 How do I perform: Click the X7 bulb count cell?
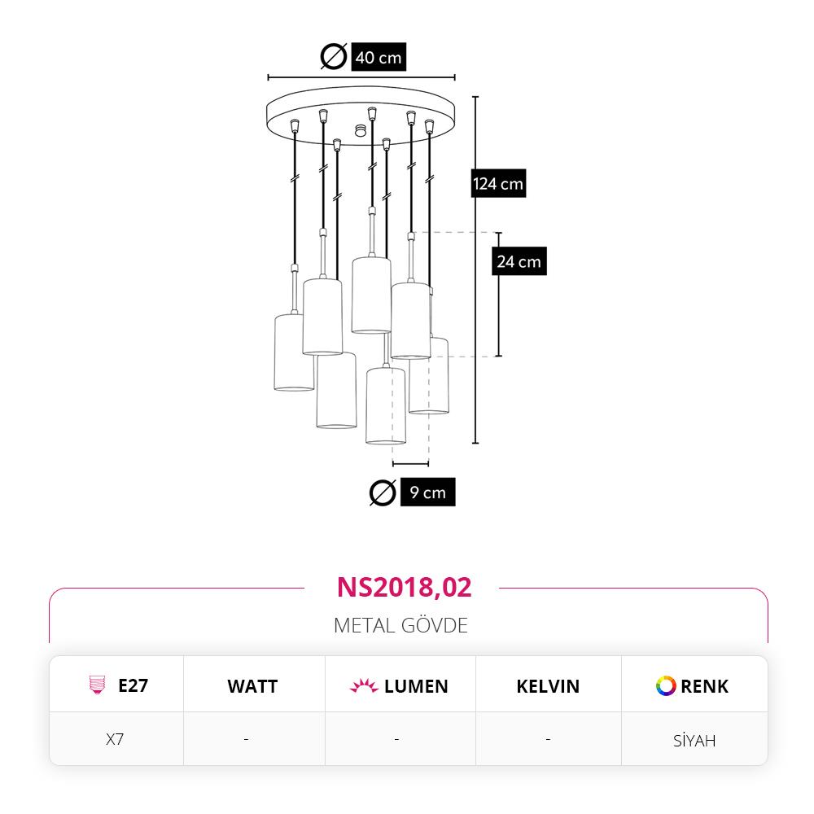pyautogui.click(x=116, y=739)
